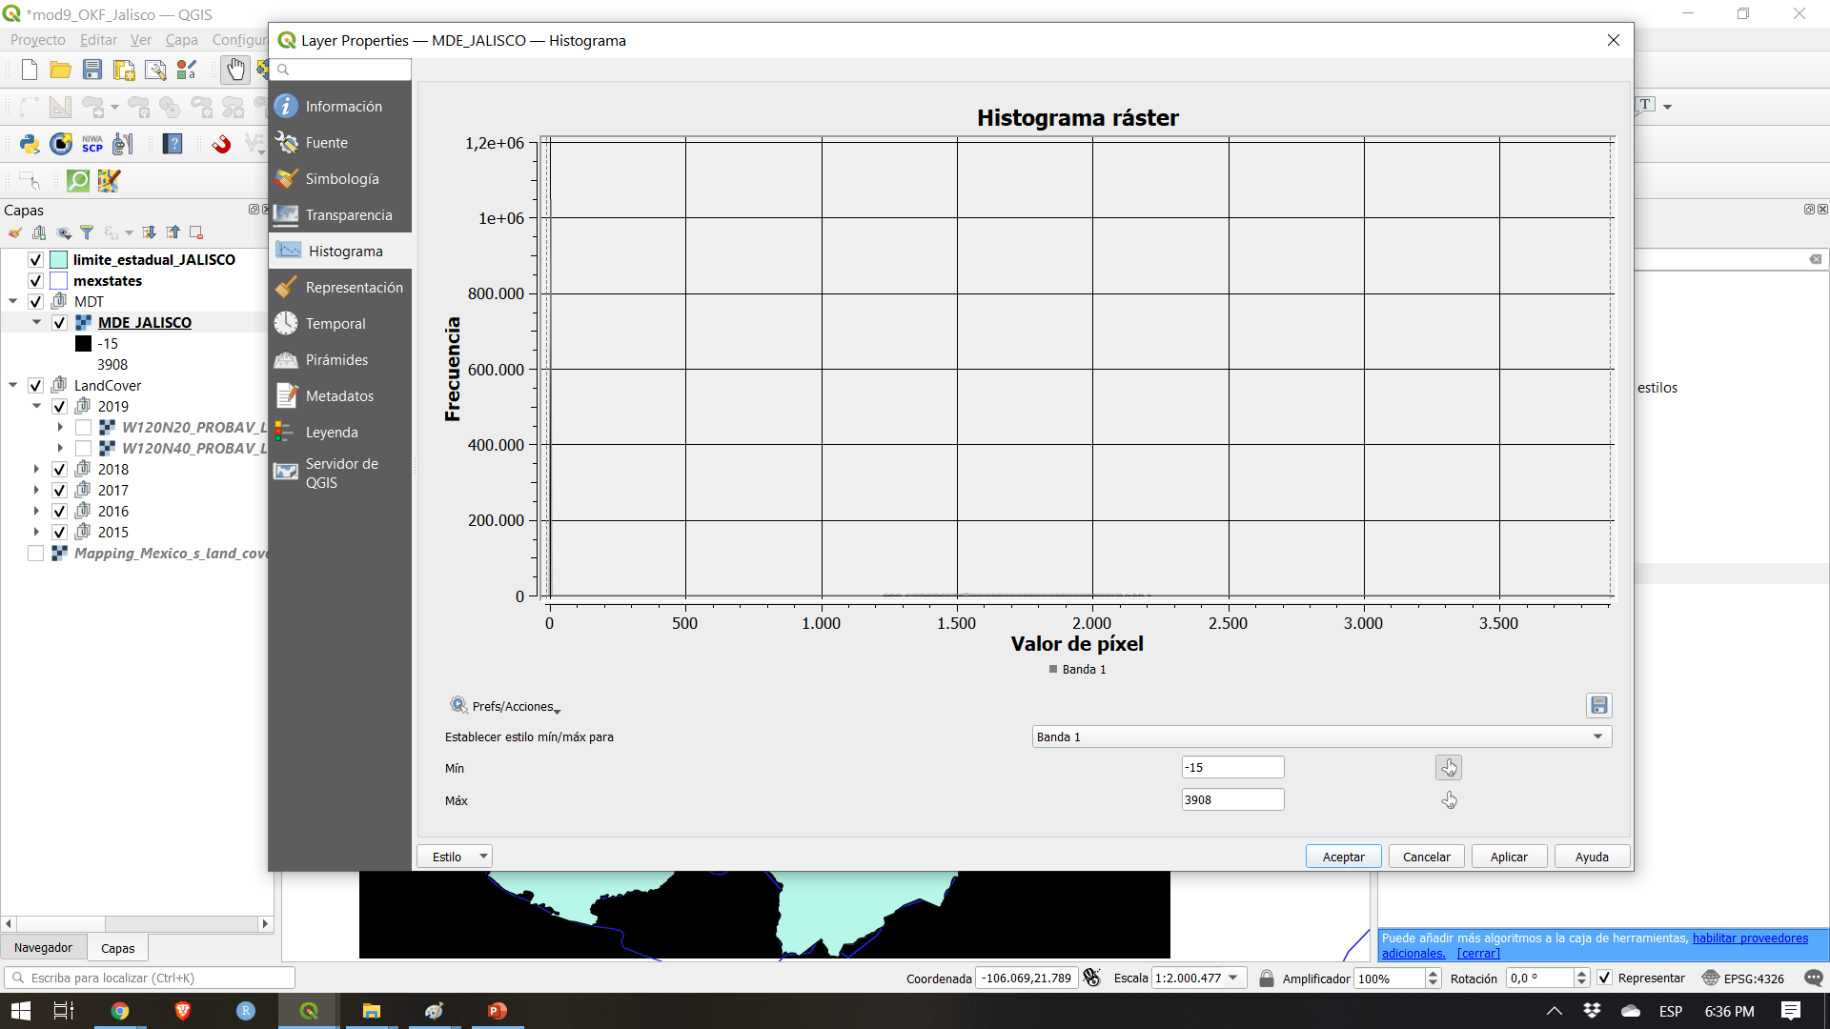The width and height of the screenshot is (1830, 1029).
Task: Toggle limite_estadual_JALISCO layer visibility
Action: click(x=35, y=260)
